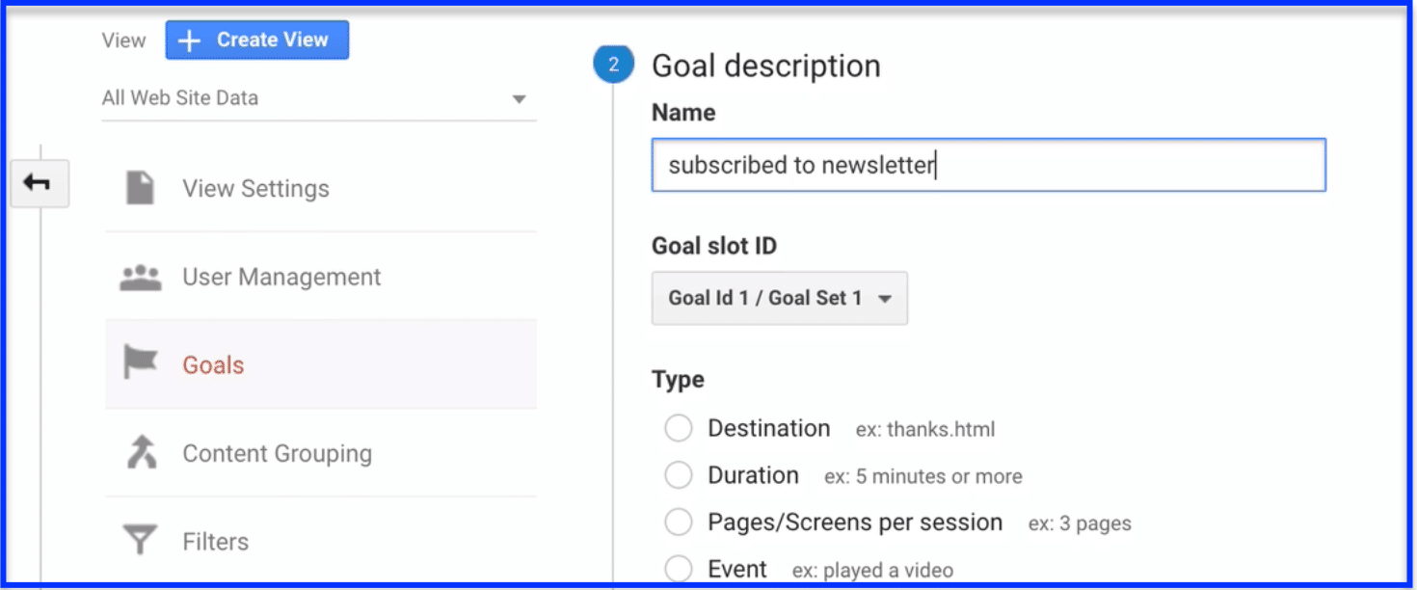Click the Content Grouping icon
Viewport: 1417px width, 590px height.
[141, 452]
